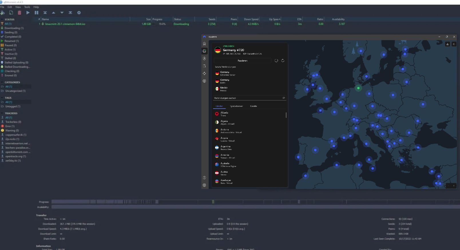
Task: Open the Edit menu
Action: point(10,7)
